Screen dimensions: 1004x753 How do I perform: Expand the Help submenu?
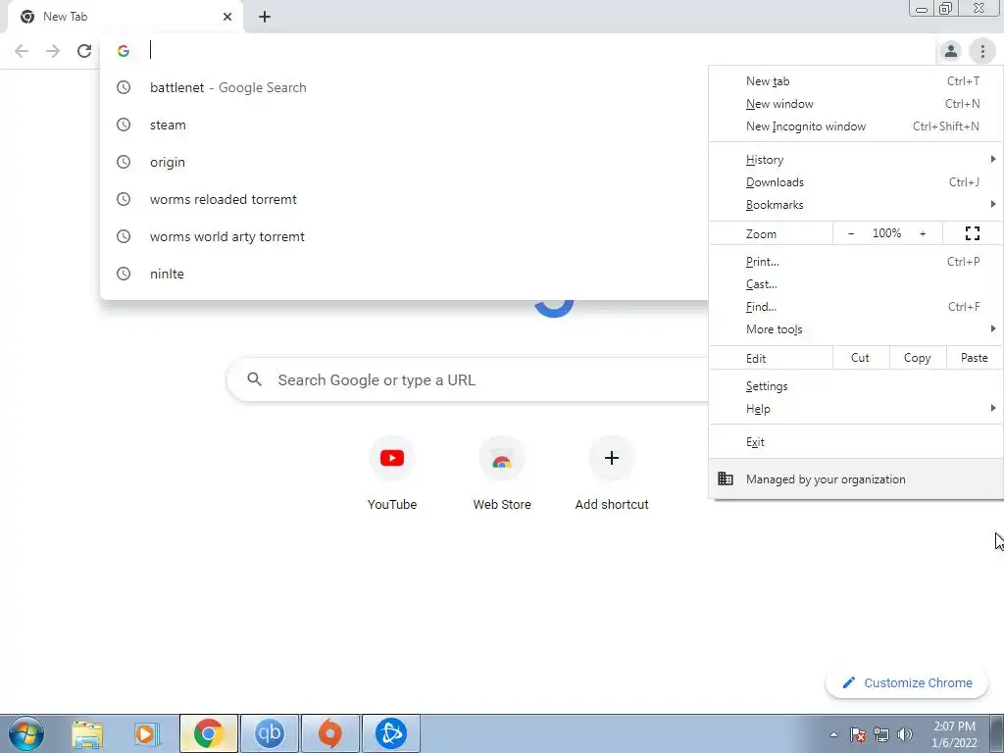[855, 409]
